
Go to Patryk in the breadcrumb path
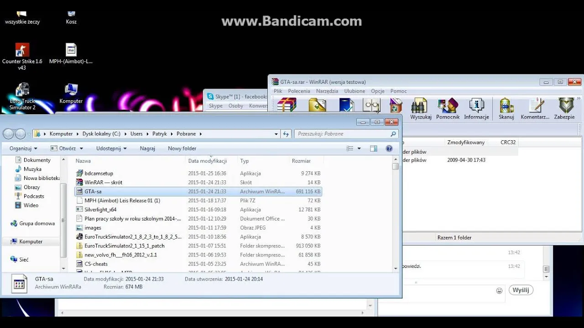click(160, 134)
